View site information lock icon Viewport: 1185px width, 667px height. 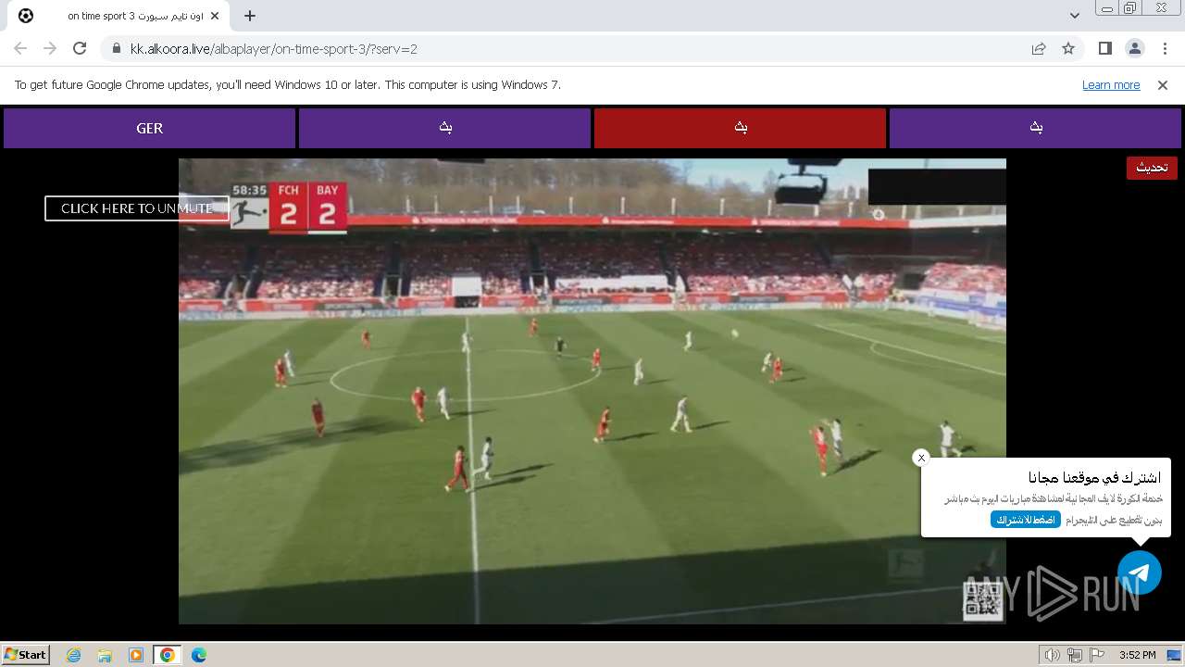pos(116,49)
